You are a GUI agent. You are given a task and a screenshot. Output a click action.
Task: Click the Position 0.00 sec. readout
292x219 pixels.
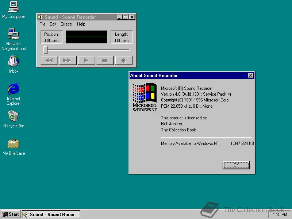pyautogui.click(x=51, y=37)
